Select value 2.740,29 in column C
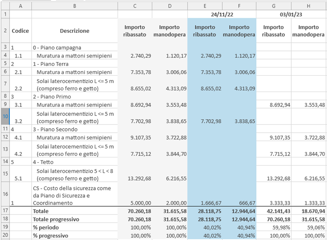Viewport: 327px width, 240px height. pyautogui.click(x=135, y=55)
